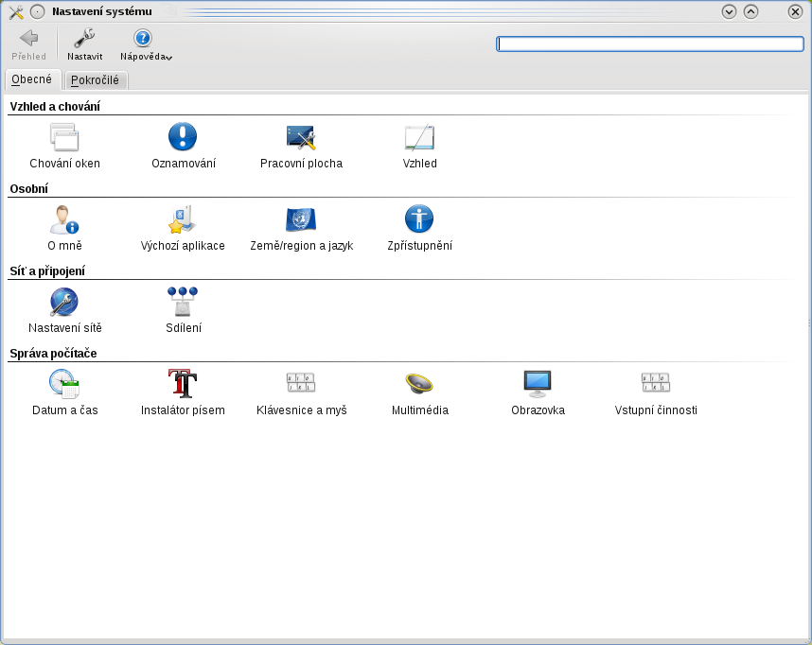Viewport: 812px width, 645px height.
Task: Open the Chování oken settings icon
Action: pyautogui.click(x=64, y=139)
